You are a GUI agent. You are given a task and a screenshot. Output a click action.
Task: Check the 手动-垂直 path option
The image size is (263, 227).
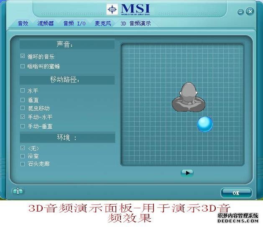coord(23,126)
